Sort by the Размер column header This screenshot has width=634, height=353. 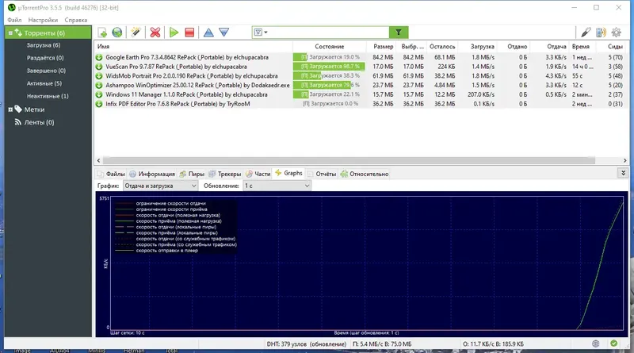coord(382,47)
